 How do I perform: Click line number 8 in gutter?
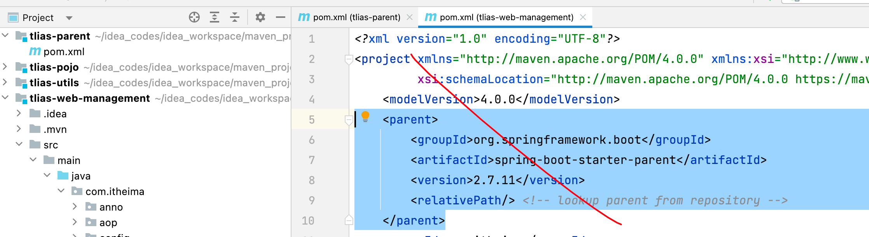pos(312,180)
